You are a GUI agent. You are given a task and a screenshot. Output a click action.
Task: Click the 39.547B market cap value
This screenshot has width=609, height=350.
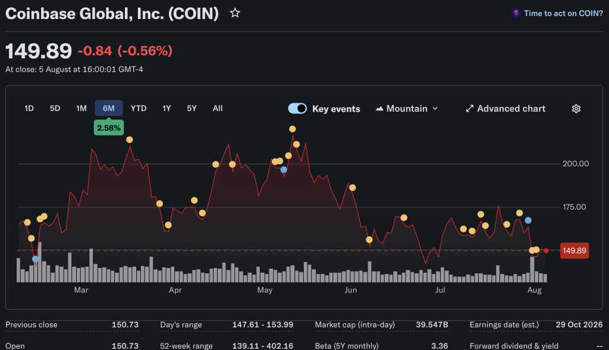pyautogui.click(x=432, y=325)
